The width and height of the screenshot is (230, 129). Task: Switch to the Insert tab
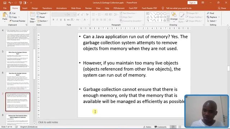25,8
